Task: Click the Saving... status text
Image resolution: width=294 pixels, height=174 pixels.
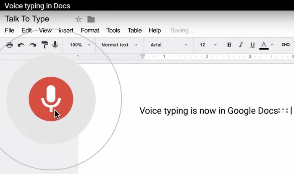Action: [182, 30]
